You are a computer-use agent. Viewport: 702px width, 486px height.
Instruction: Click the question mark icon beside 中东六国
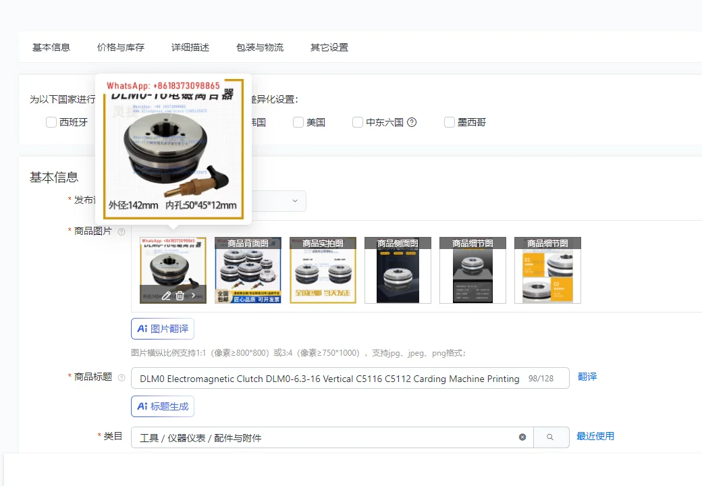pyautogui.click(x=412, y=122)
